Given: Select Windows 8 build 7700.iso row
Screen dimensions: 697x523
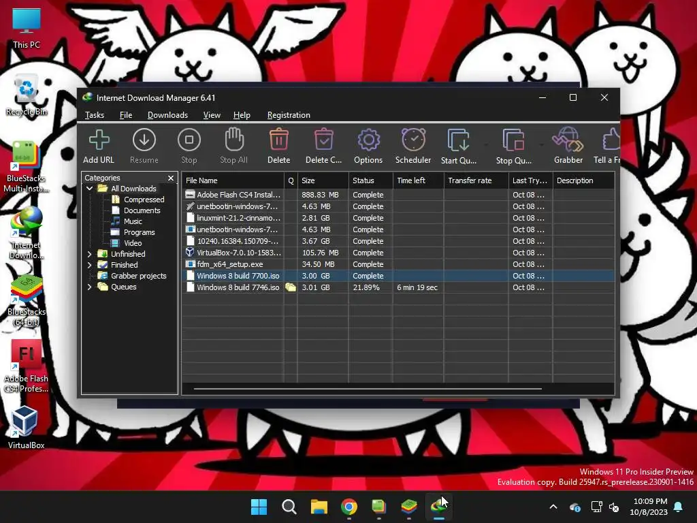Looking at the screenshot, I should pos(398,276).
